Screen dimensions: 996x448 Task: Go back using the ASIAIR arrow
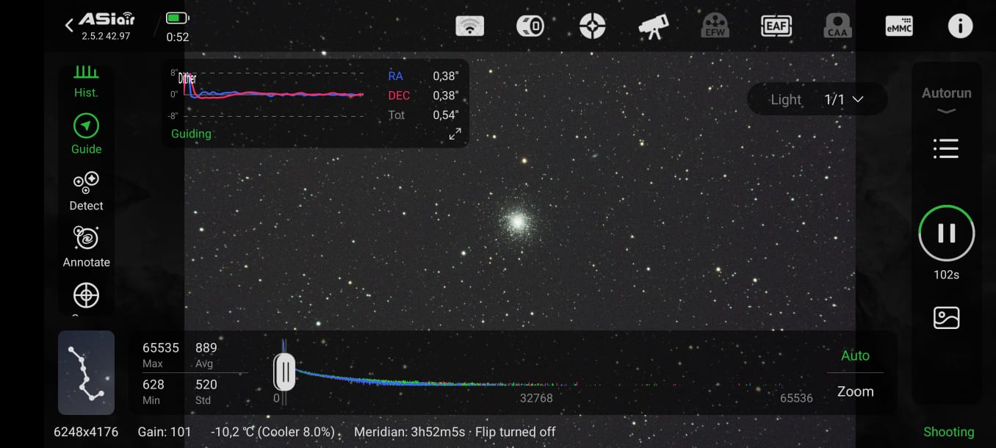point(69,26)
